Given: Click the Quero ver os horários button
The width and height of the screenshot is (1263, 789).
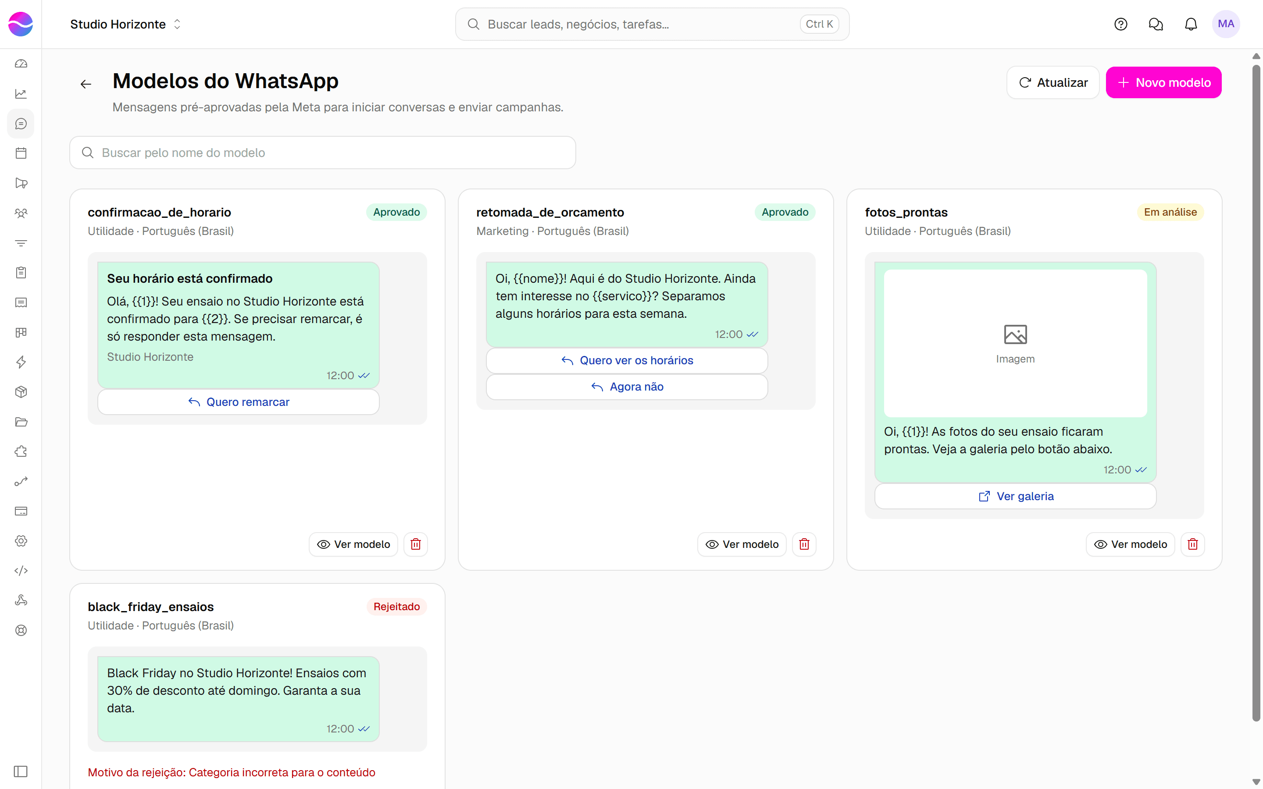Looking at the screenshot, I should pyautogui.click(x=627, y=361).
